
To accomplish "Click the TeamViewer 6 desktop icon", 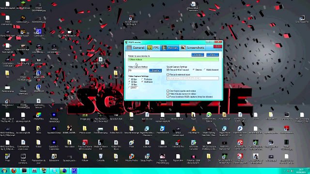I will click(x=163, y=129).
